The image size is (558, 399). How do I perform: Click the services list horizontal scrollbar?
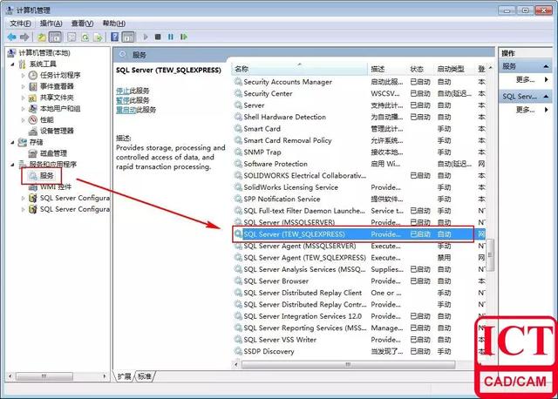[x=348, y=365]
